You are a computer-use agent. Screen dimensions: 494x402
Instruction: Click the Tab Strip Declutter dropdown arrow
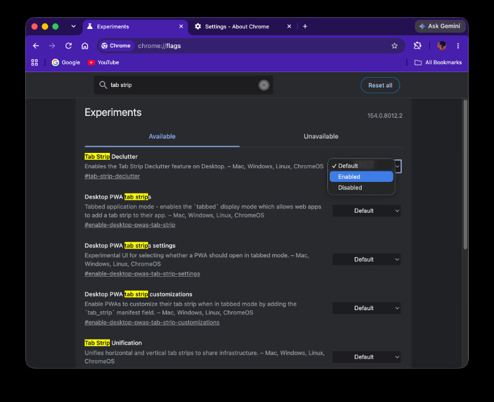[398, 166]
